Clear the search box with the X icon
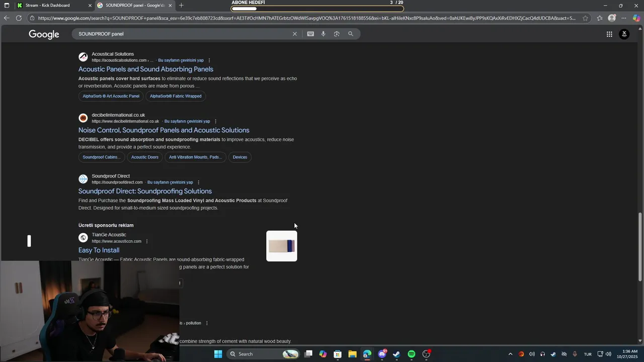The height and width of the screenshot is (362, 644). click(x=295, y=34)
